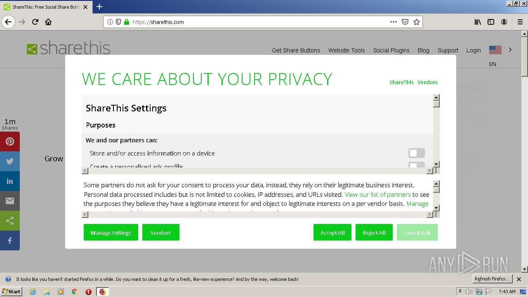
Task: Click the volume icon in system tray
Action: tap(469, 292)
